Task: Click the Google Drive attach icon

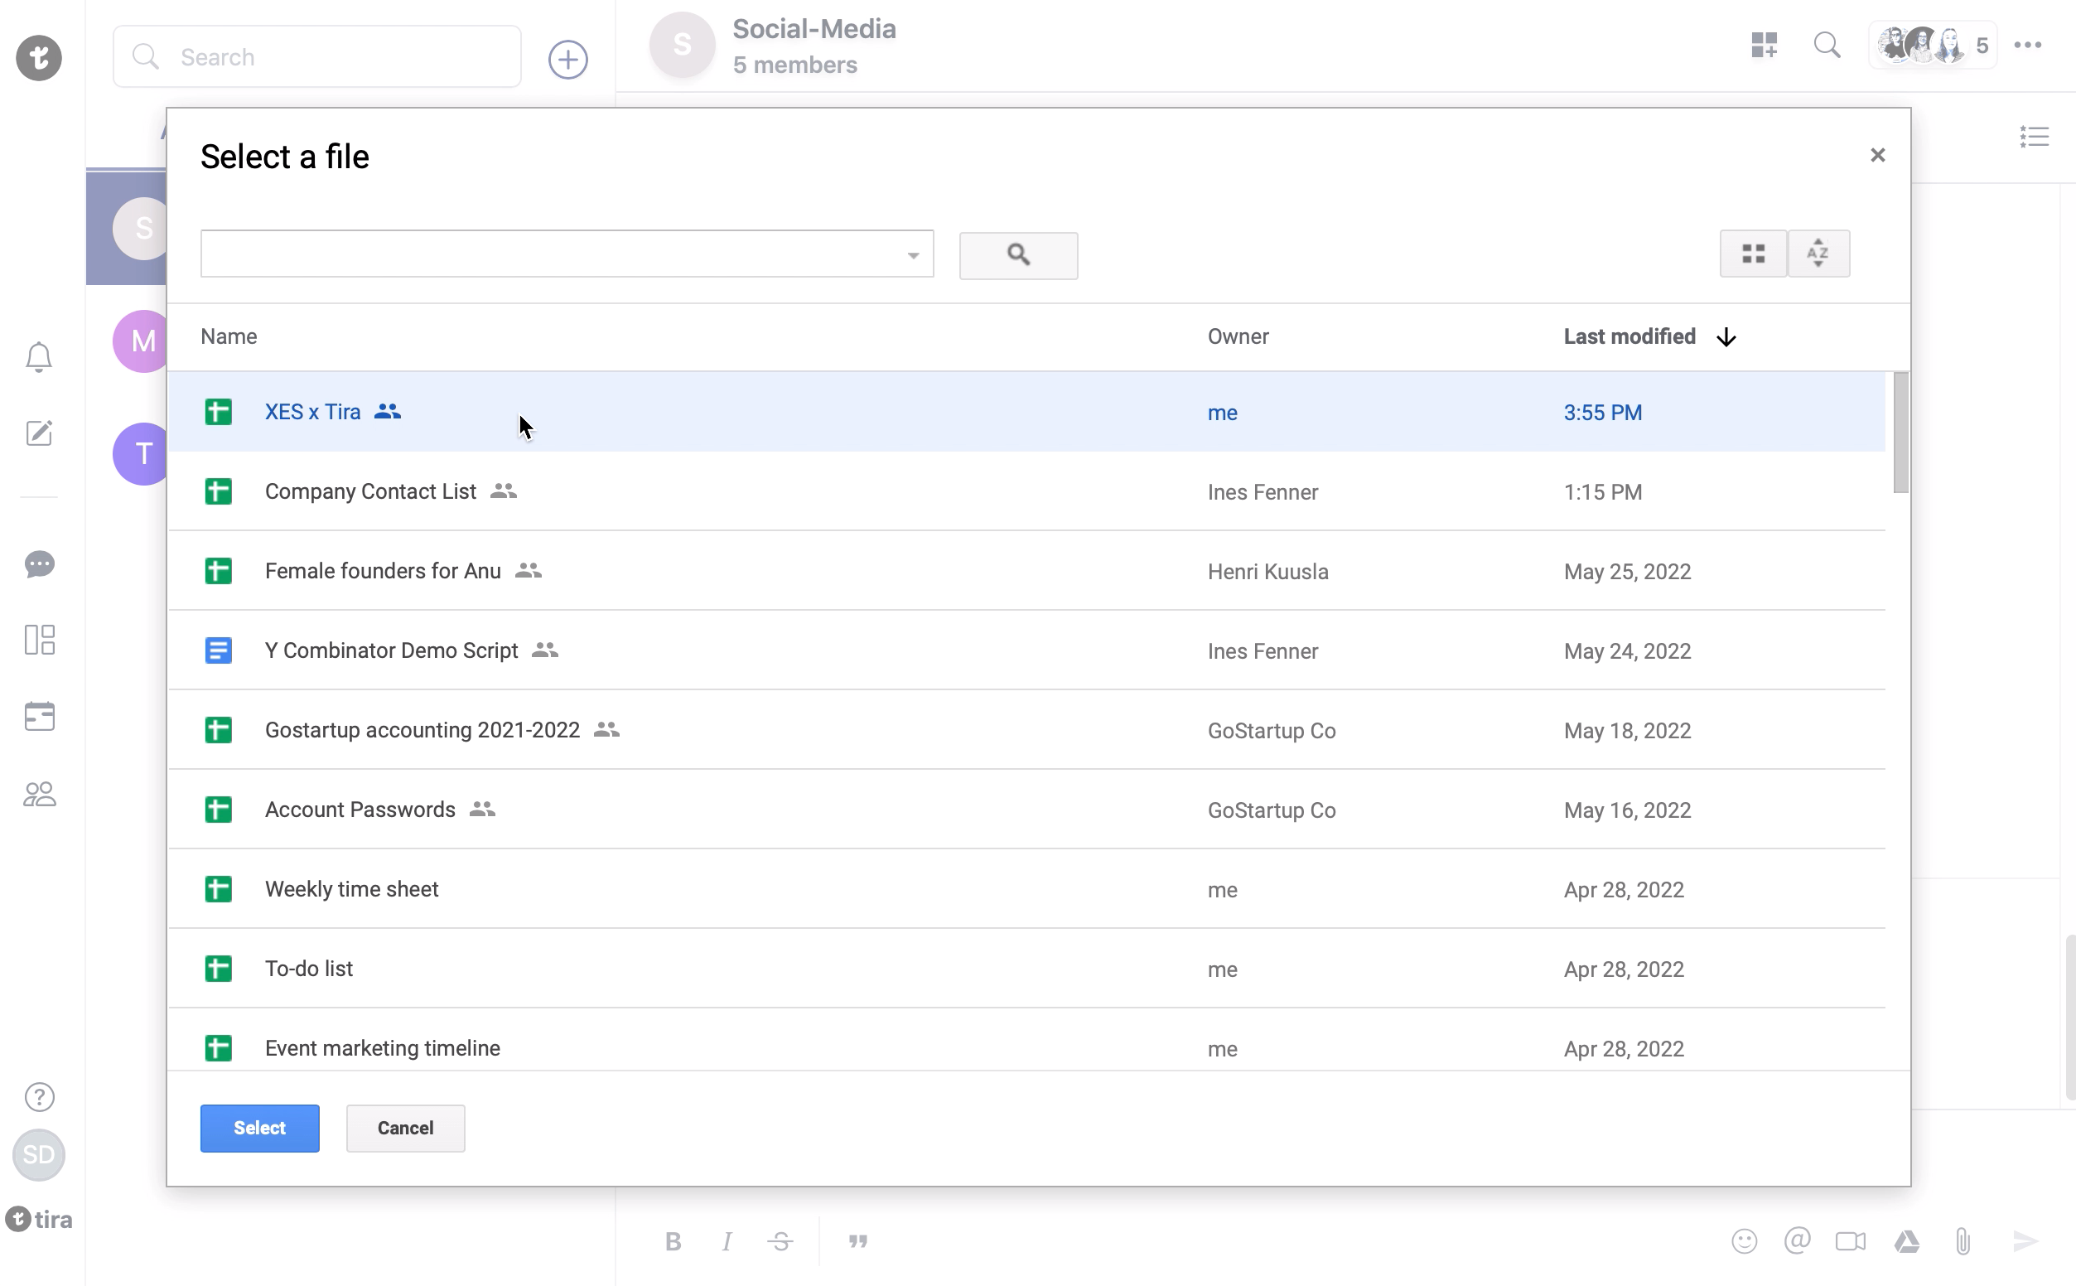Action: [x=1907, y=1242]
